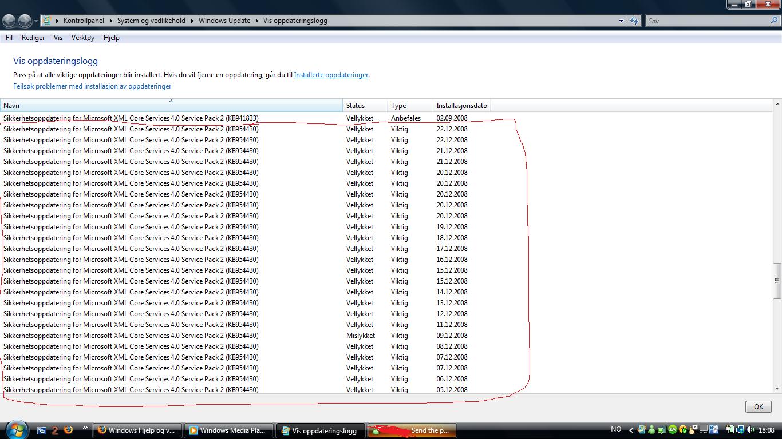Open recent pages dropdown beside Forward button
Viewport: 782px width, 439px height.
(x=36, y=21)
